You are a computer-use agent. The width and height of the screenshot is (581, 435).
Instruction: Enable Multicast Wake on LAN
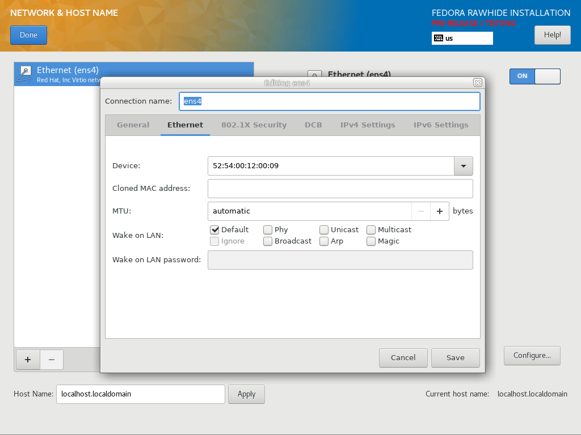371,230
